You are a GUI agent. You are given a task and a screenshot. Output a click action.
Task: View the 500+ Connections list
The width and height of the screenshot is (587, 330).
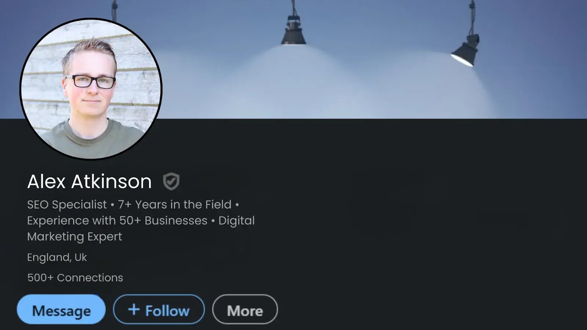coord(75,278)
